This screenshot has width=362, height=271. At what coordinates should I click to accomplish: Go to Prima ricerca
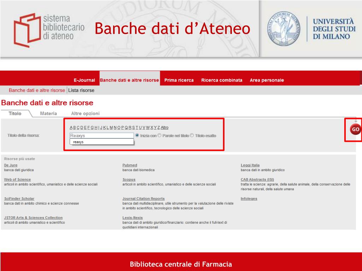pyautogui.click(x=179, y=80)
